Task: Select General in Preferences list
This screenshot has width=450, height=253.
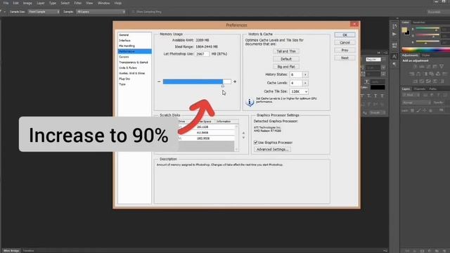Action: tap(124, 35)
